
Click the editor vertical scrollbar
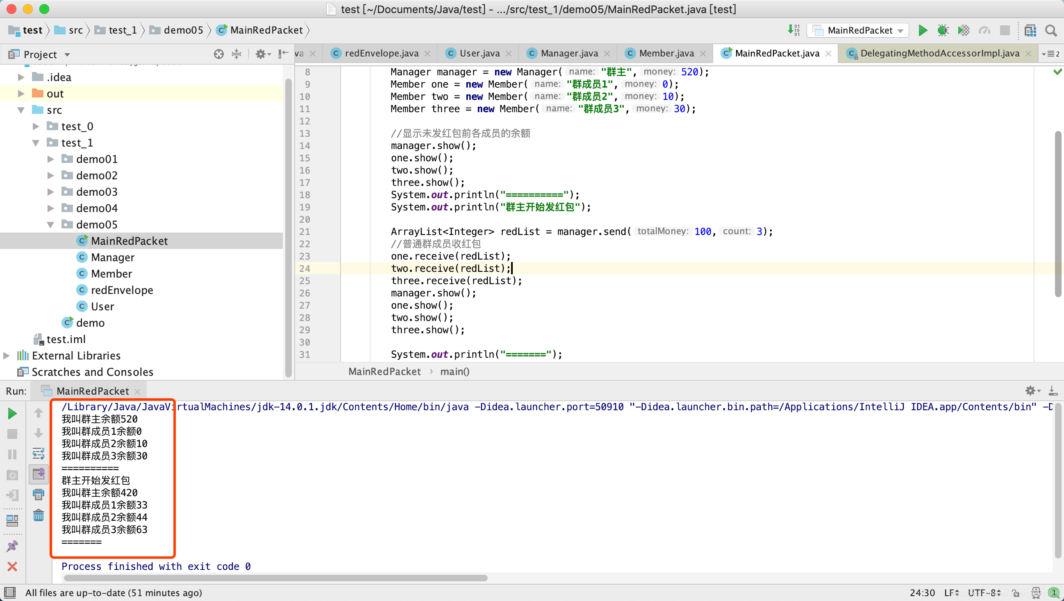tap(1058, 214)
